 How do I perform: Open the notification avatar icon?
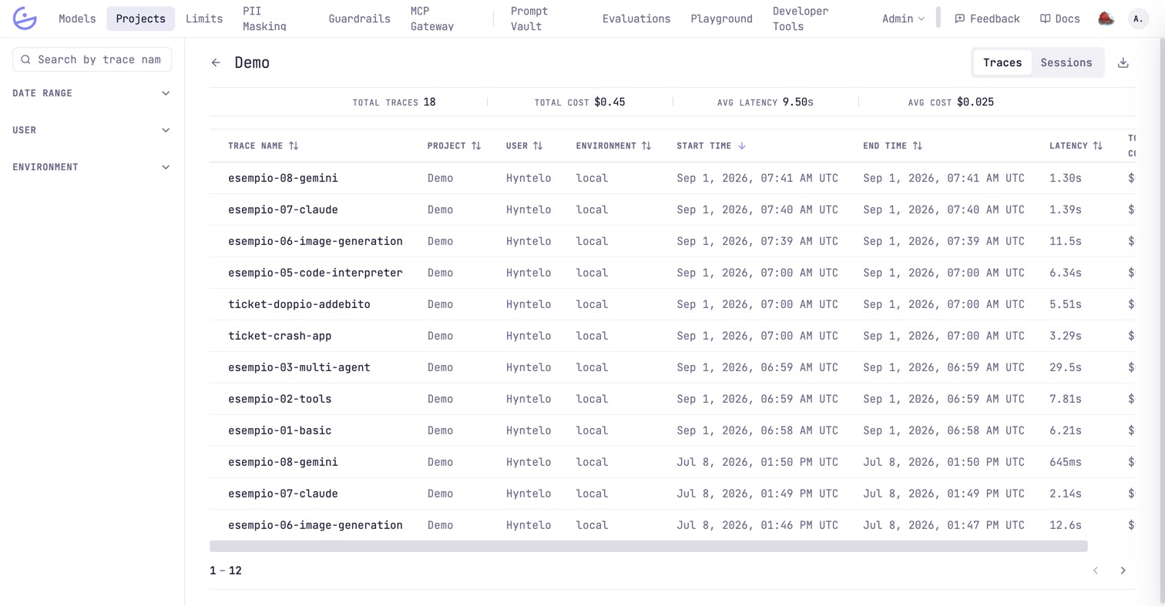point(1106,18)
